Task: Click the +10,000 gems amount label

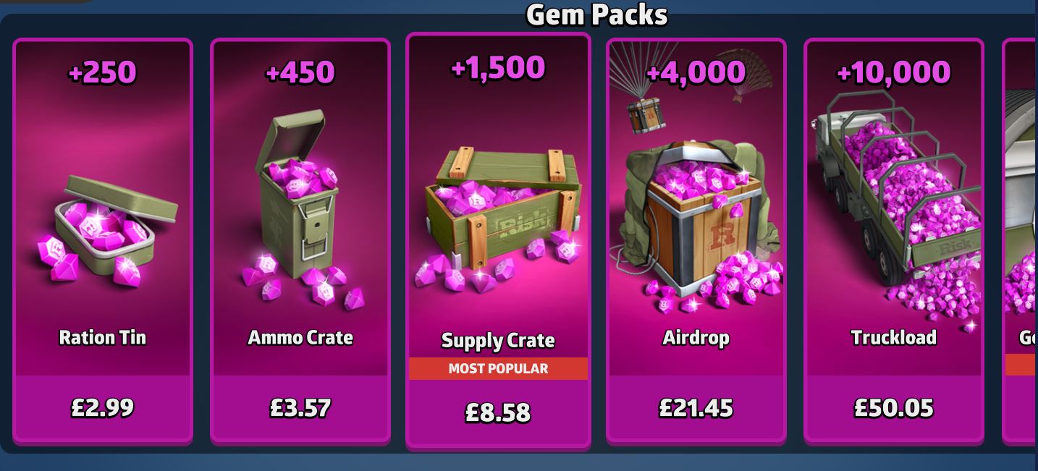Action: click(x=893, y=72)
